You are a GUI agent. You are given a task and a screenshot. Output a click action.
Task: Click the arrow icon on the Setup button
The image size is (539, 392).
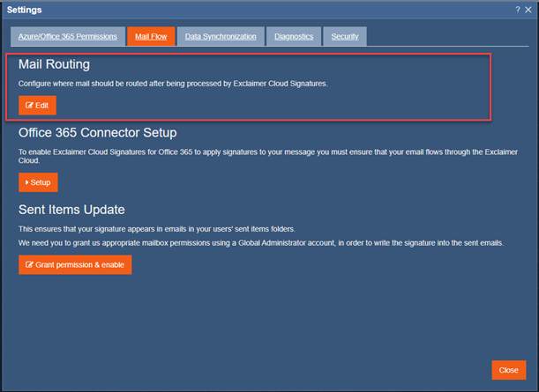tap(27, 182)
